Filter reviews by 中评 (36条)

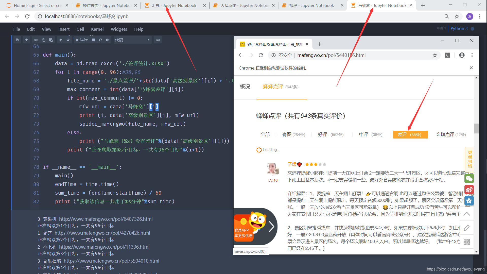pyautogui.click(x=371, y=134)
